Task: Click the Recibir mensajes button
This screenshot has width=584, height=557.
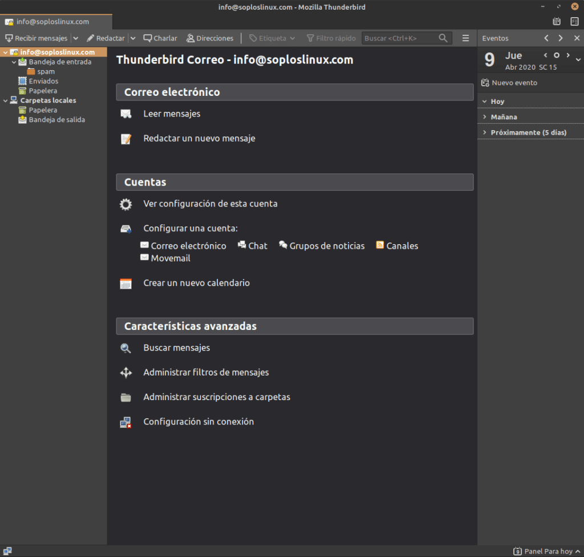Action: click(36, 38)
